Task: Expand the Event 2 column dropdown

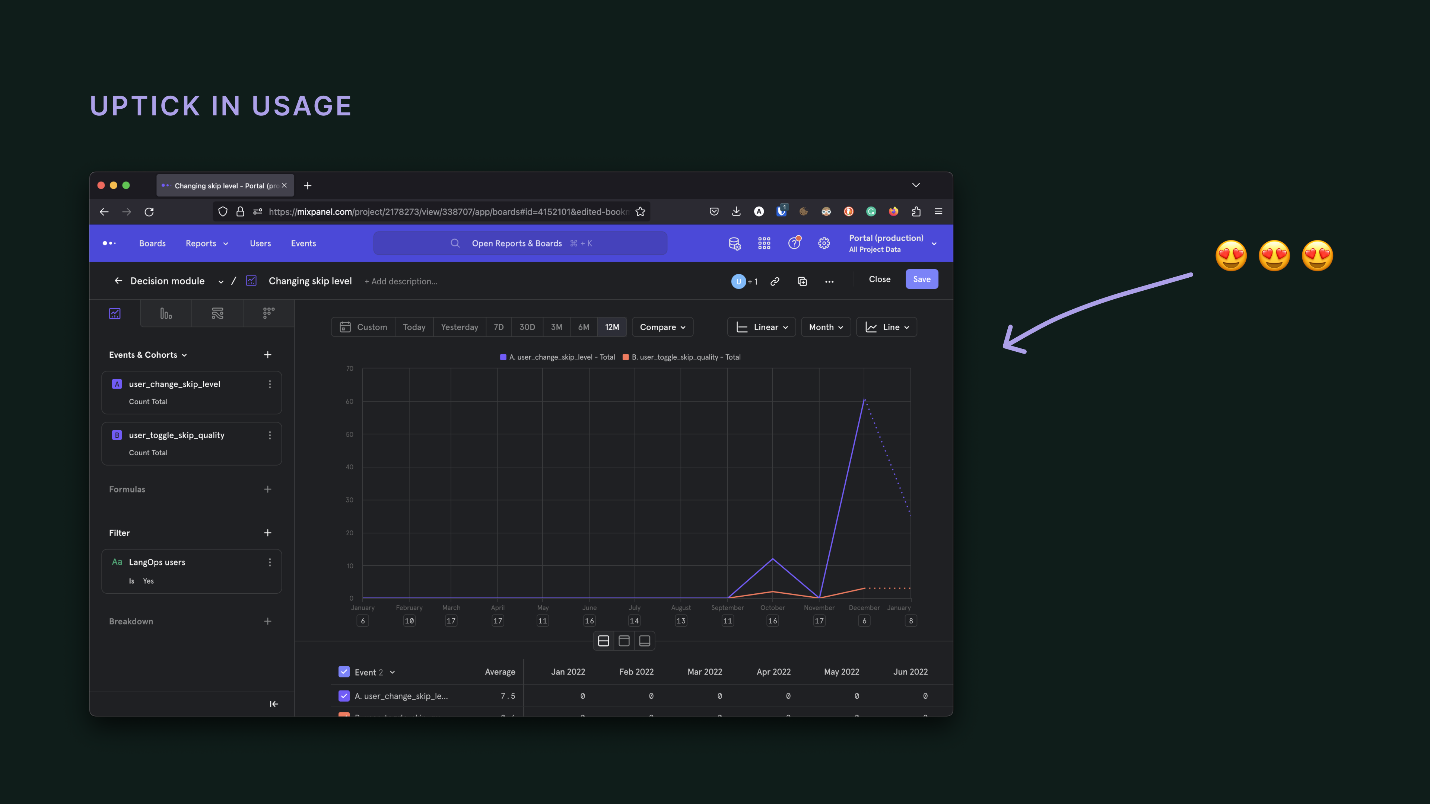Action: point(393,673)
